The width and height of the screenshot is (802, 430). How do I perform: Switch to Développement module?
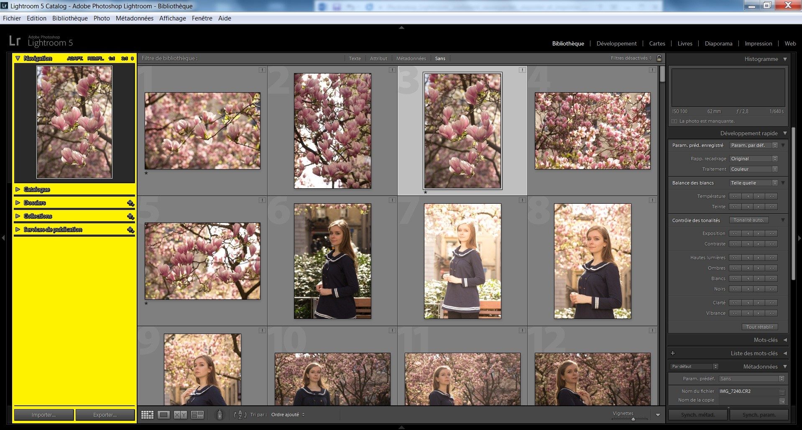click(616, 43)
